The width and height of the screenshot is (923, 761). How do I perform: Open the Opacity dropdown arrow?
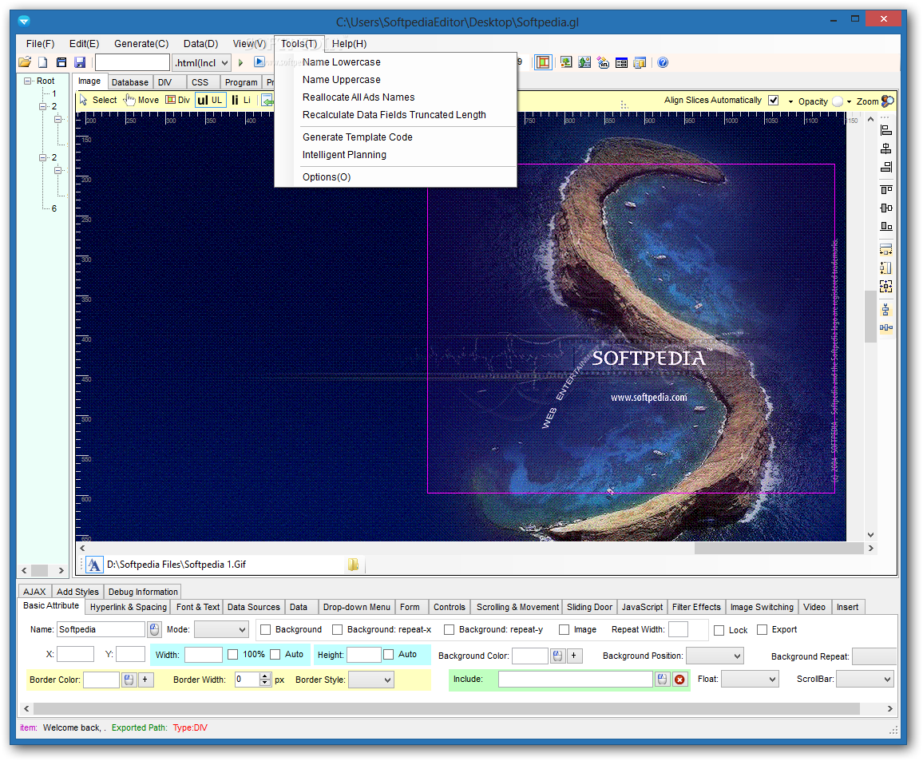(x=849, y=102)
